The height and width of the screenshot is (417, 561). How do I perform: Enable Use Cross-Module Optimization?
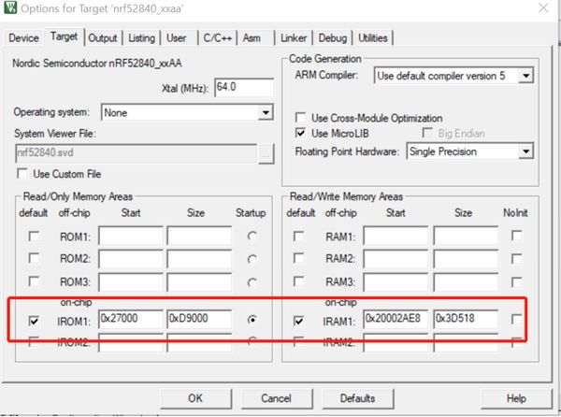click(300, 118)
